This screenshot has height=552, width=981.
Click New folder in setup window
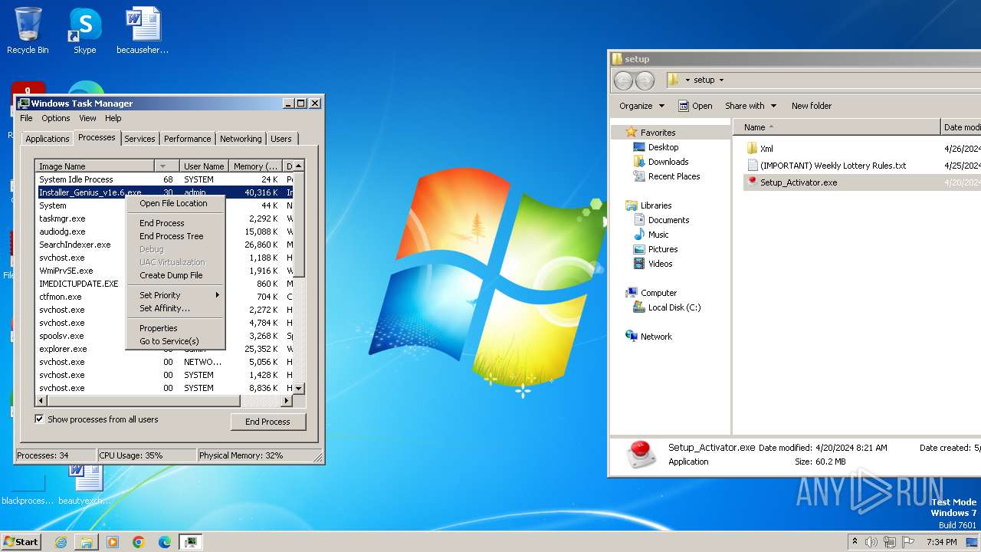812,106
